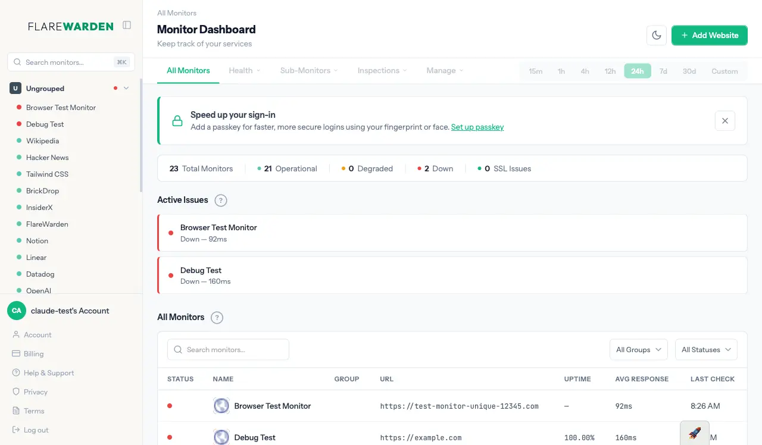Open the rocket launcher icon
Viewport: 762px width, 445px height.
[x=695, y=433]
